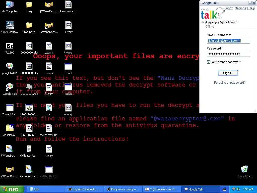Switch to the Получить ссылку taskbar item
The width and height of the screenshot is (257, 193).
(x=123, y=189)
